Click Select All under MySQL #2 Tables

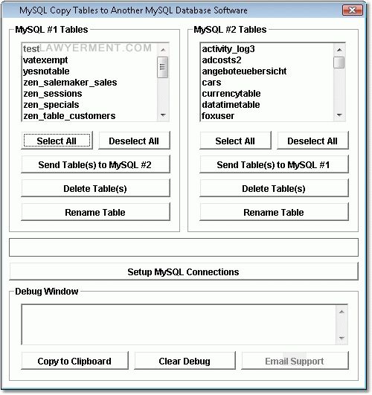(235, 141)
